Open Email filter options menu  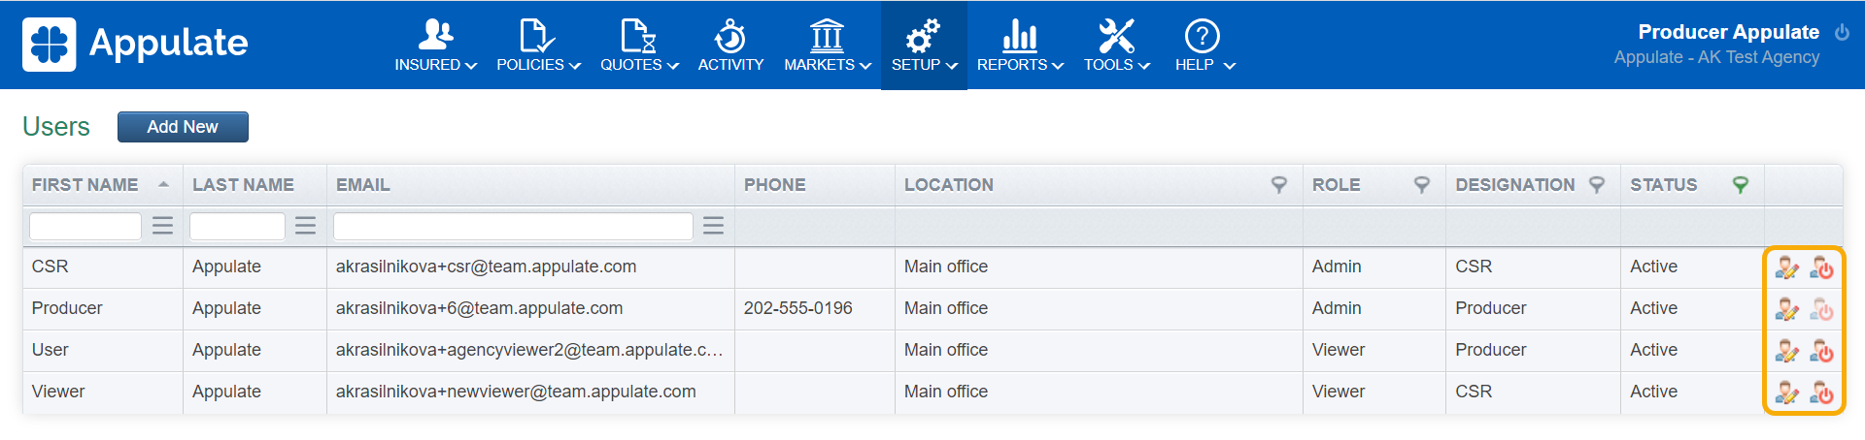click(x=713, y=226)
